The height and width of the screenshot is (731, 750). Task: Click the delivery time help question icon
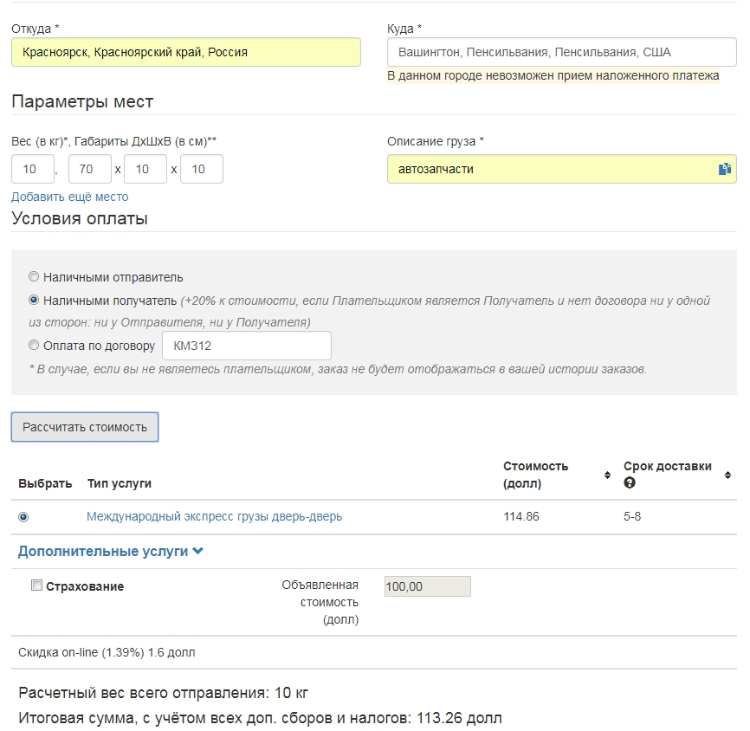[630, 482]
